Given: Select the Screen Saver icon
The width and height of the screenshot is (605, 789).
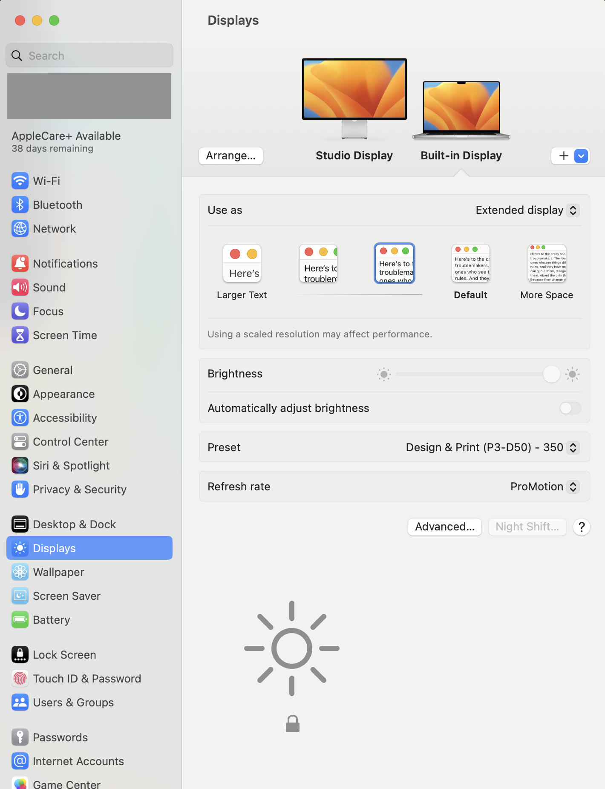Looking at the screenshot, I should (x=20, y=596).
